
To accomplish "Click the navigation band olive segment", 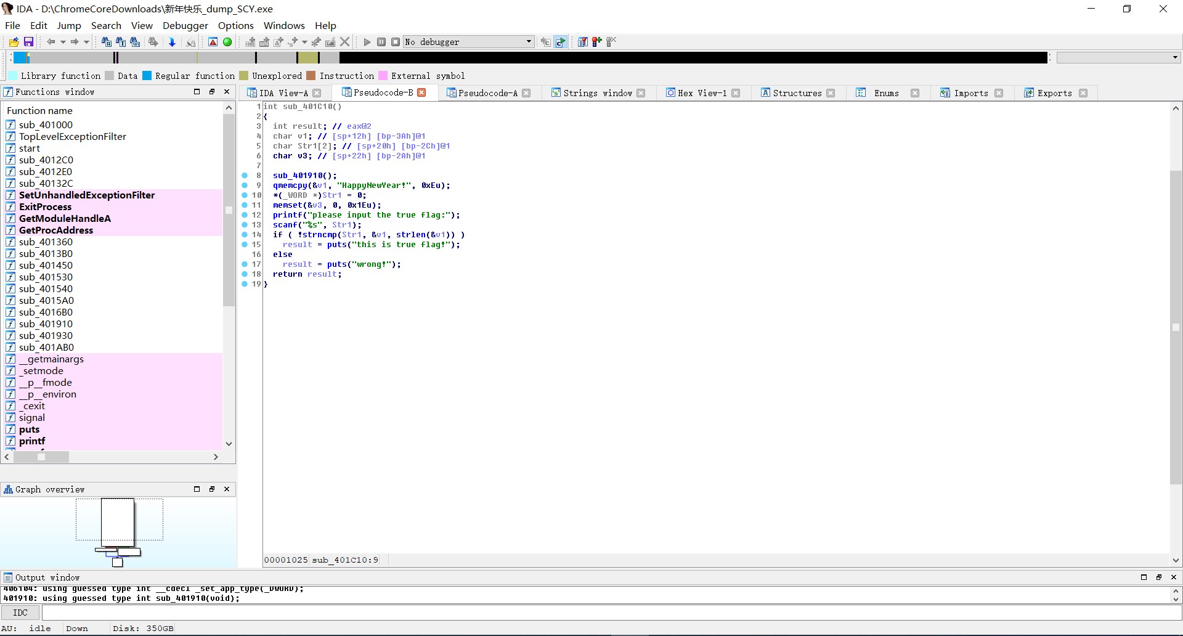I will (308, 57).
